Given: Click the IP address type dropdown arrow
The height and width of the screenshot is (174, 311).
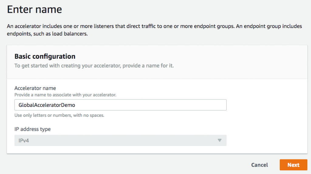Looking at the screenshot, I should click(x=220, y=141).
